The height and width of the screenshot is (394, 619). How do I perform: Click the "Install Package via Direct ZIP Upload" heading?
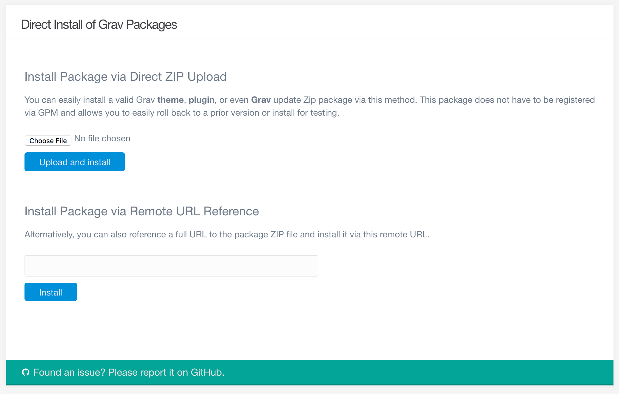click(x=126, y=77)
